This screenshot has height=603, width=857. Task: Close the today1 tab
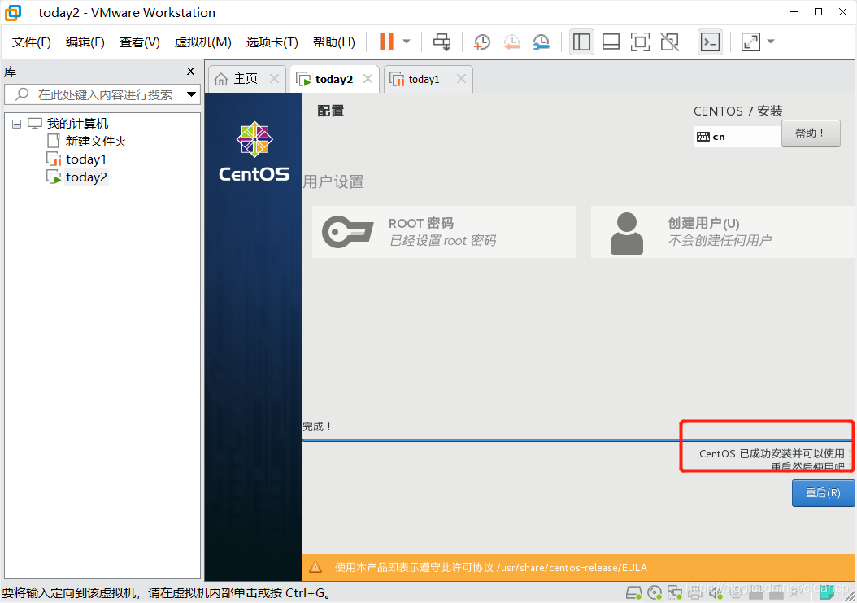coord(461,79)
